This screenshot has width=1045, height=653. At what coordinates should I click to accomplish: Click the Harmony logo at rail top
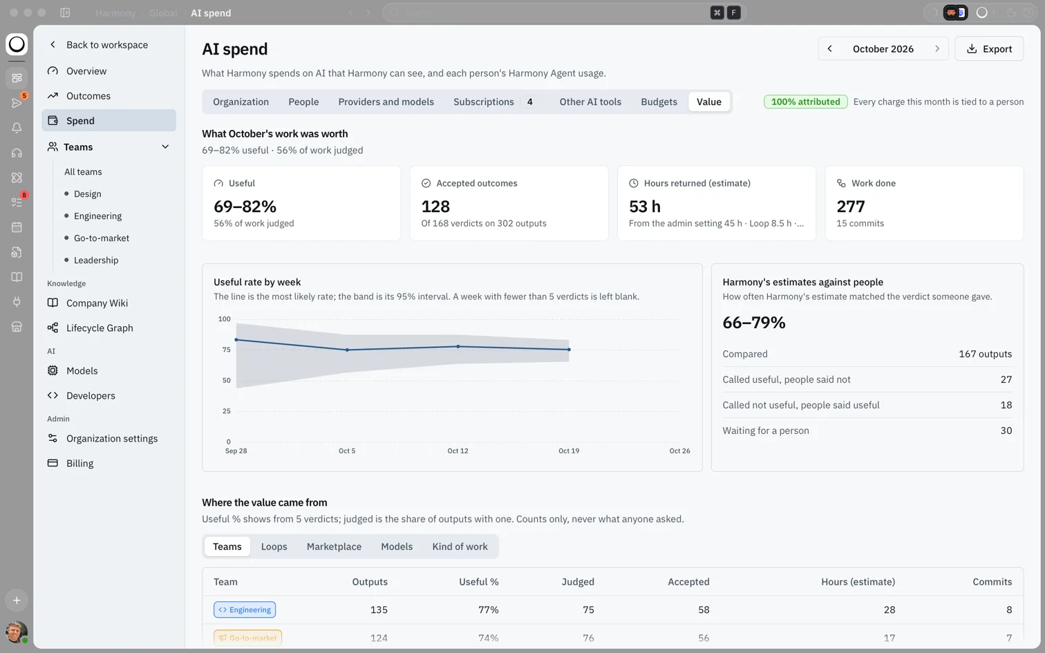pyautogui.click(x=17, y=44)
